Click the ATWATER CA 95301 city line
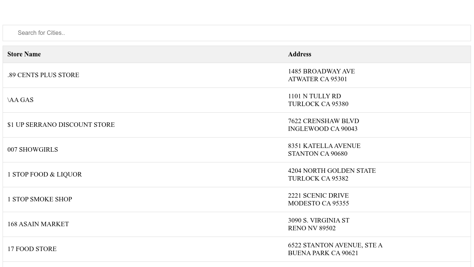Viewport: 474px width, 267px height. tap(318, 79)
